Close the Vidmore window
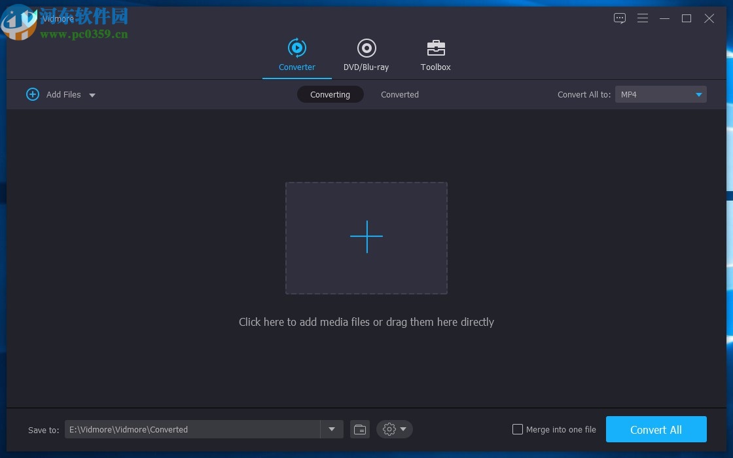733x458 pixels. coord(709,18)
